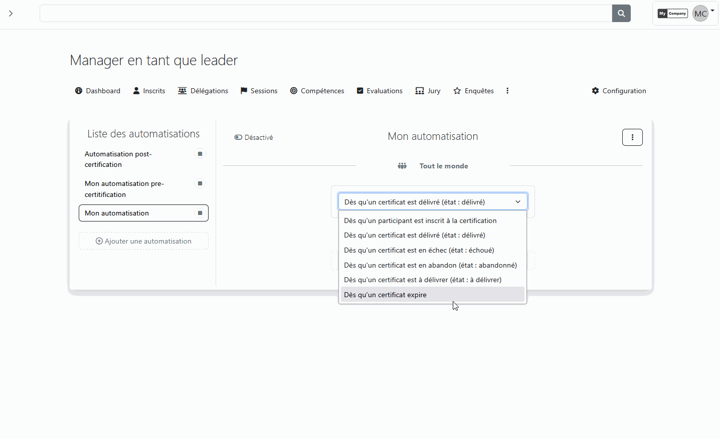Toggle the Désactivé automation switch
Screen dimensions: 720x439
tap(239, 137)
